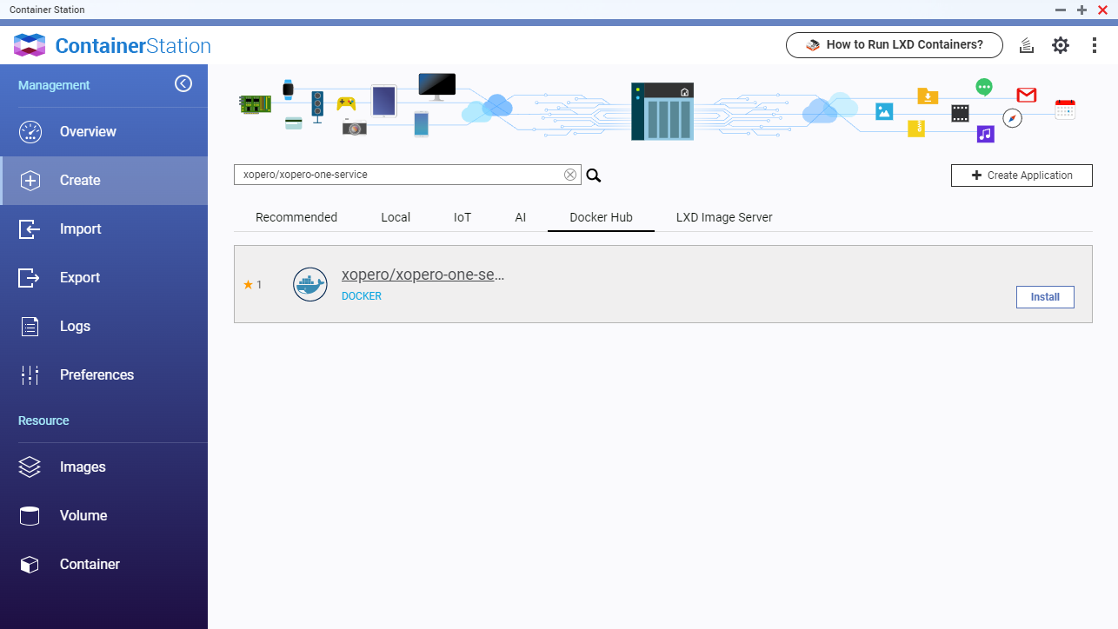Click the Create hexagon icon in sidebar

click(30, 180)
